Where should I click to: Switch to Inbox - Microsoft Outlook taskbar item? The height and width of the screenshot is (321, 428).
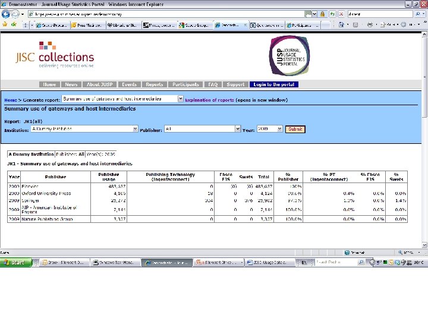pos(65,263)
